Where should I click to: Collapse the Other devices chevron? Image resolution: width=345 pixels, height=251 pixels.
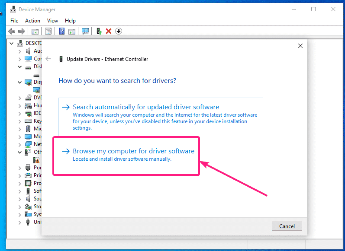pos(19,152)
